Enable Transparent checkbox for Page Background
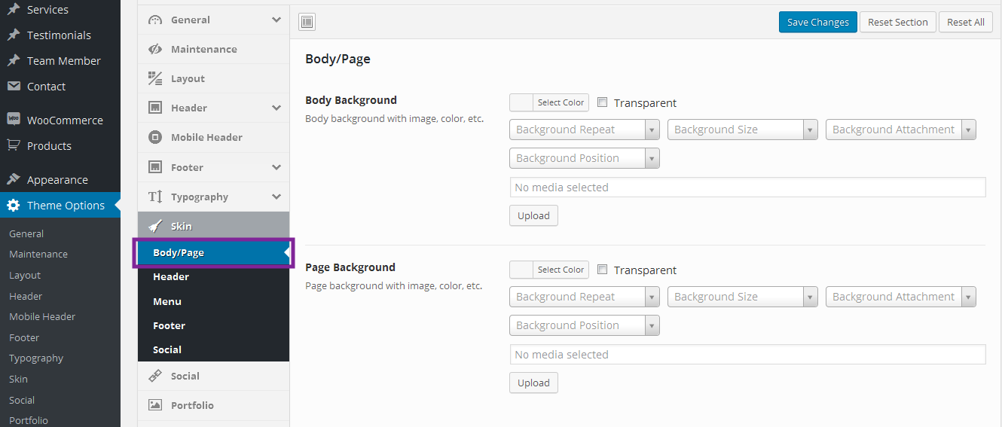 [603, 270]
